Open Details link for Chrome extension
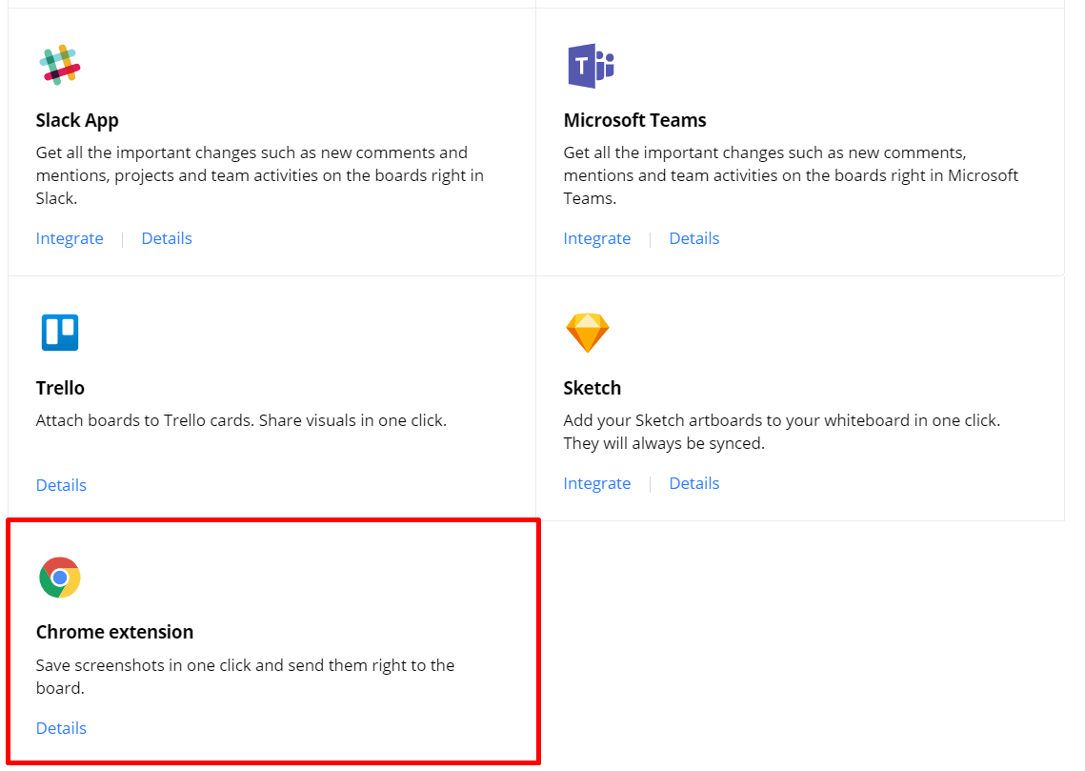 [x=61, y=727]
